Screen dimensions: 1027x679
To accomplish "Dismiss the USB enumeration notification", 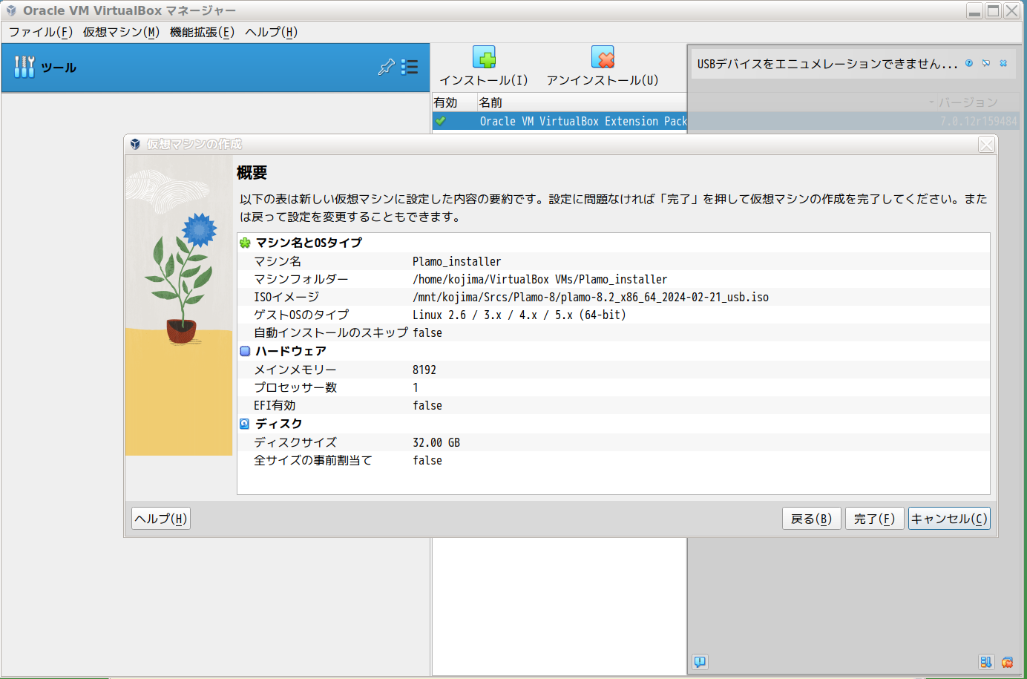I will point(1003,63).
